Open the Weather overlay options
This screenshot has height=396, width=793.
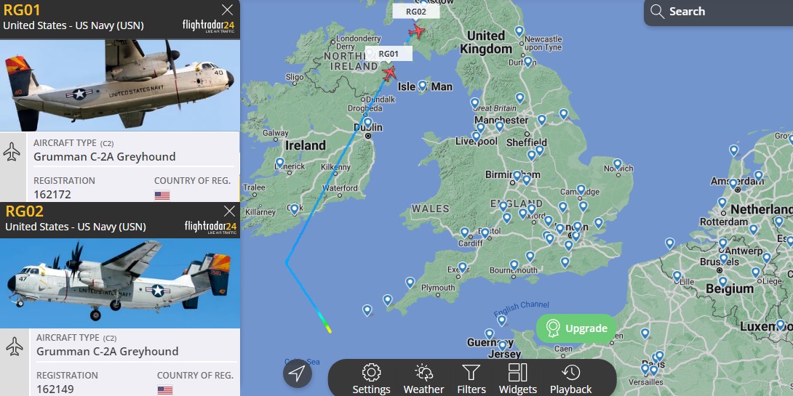pyautogui.click(x=423, y=379)
